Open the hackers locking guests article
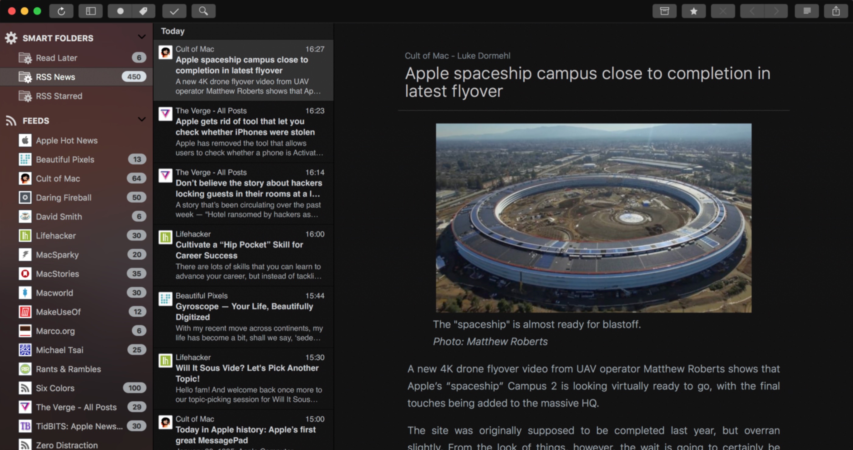Screen dimensions: 853x450 click(243, 193)
